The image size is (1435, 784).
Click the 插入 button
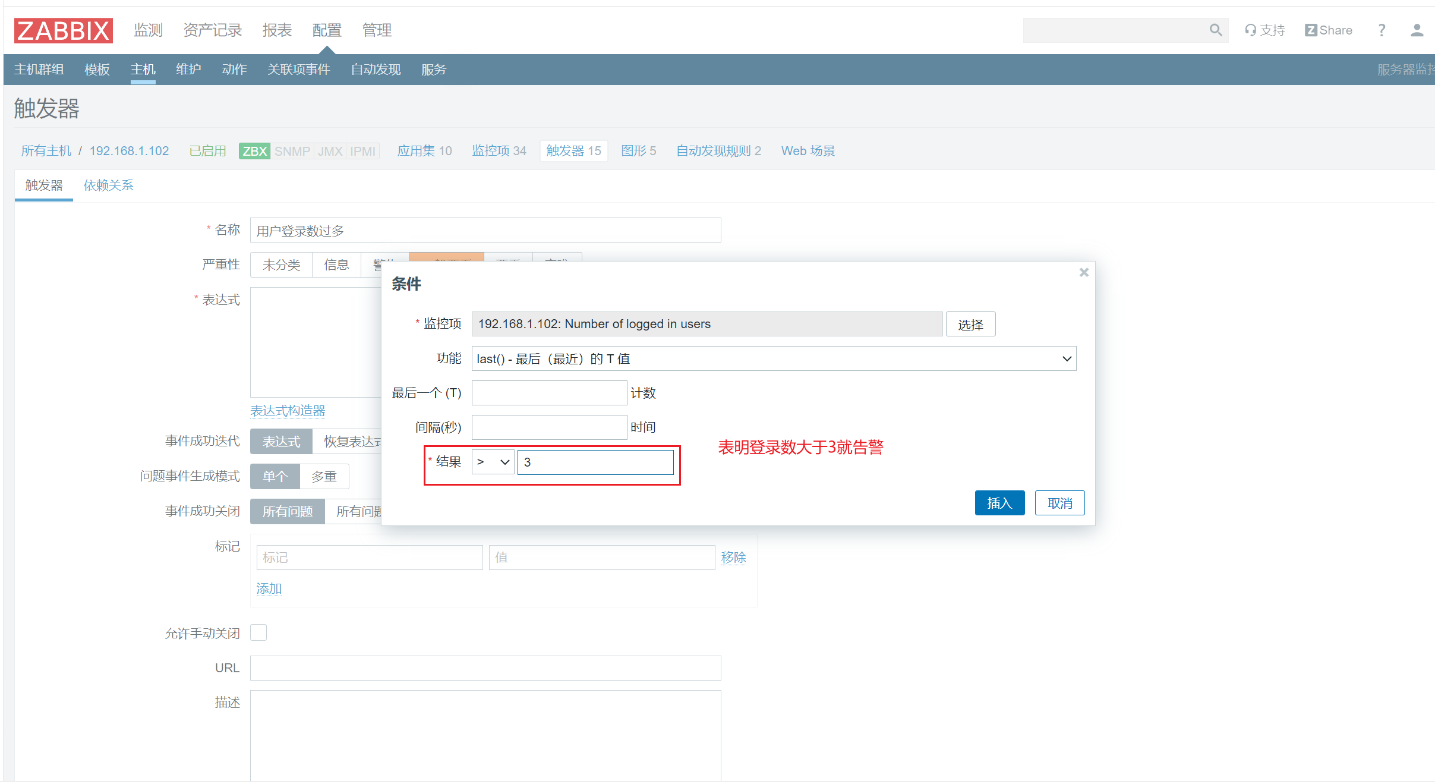pos(999,503)
